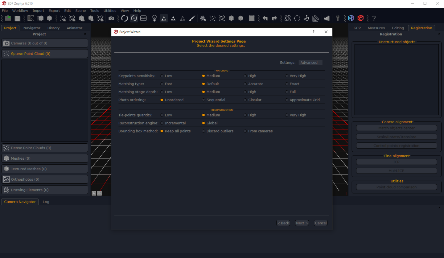Expand the Dense Point Clouds section
Image resolution: width=444 pixels, height=258 pixels.
pos(45,148)
